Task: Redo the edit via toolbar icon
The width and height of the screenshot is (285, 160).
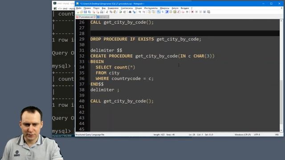Action: [125, 12]
